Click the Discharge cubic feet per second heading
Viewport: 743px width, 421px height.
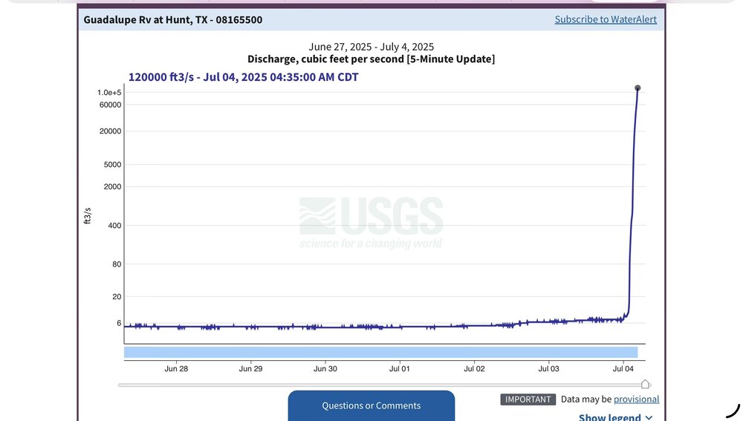[371, 59]
